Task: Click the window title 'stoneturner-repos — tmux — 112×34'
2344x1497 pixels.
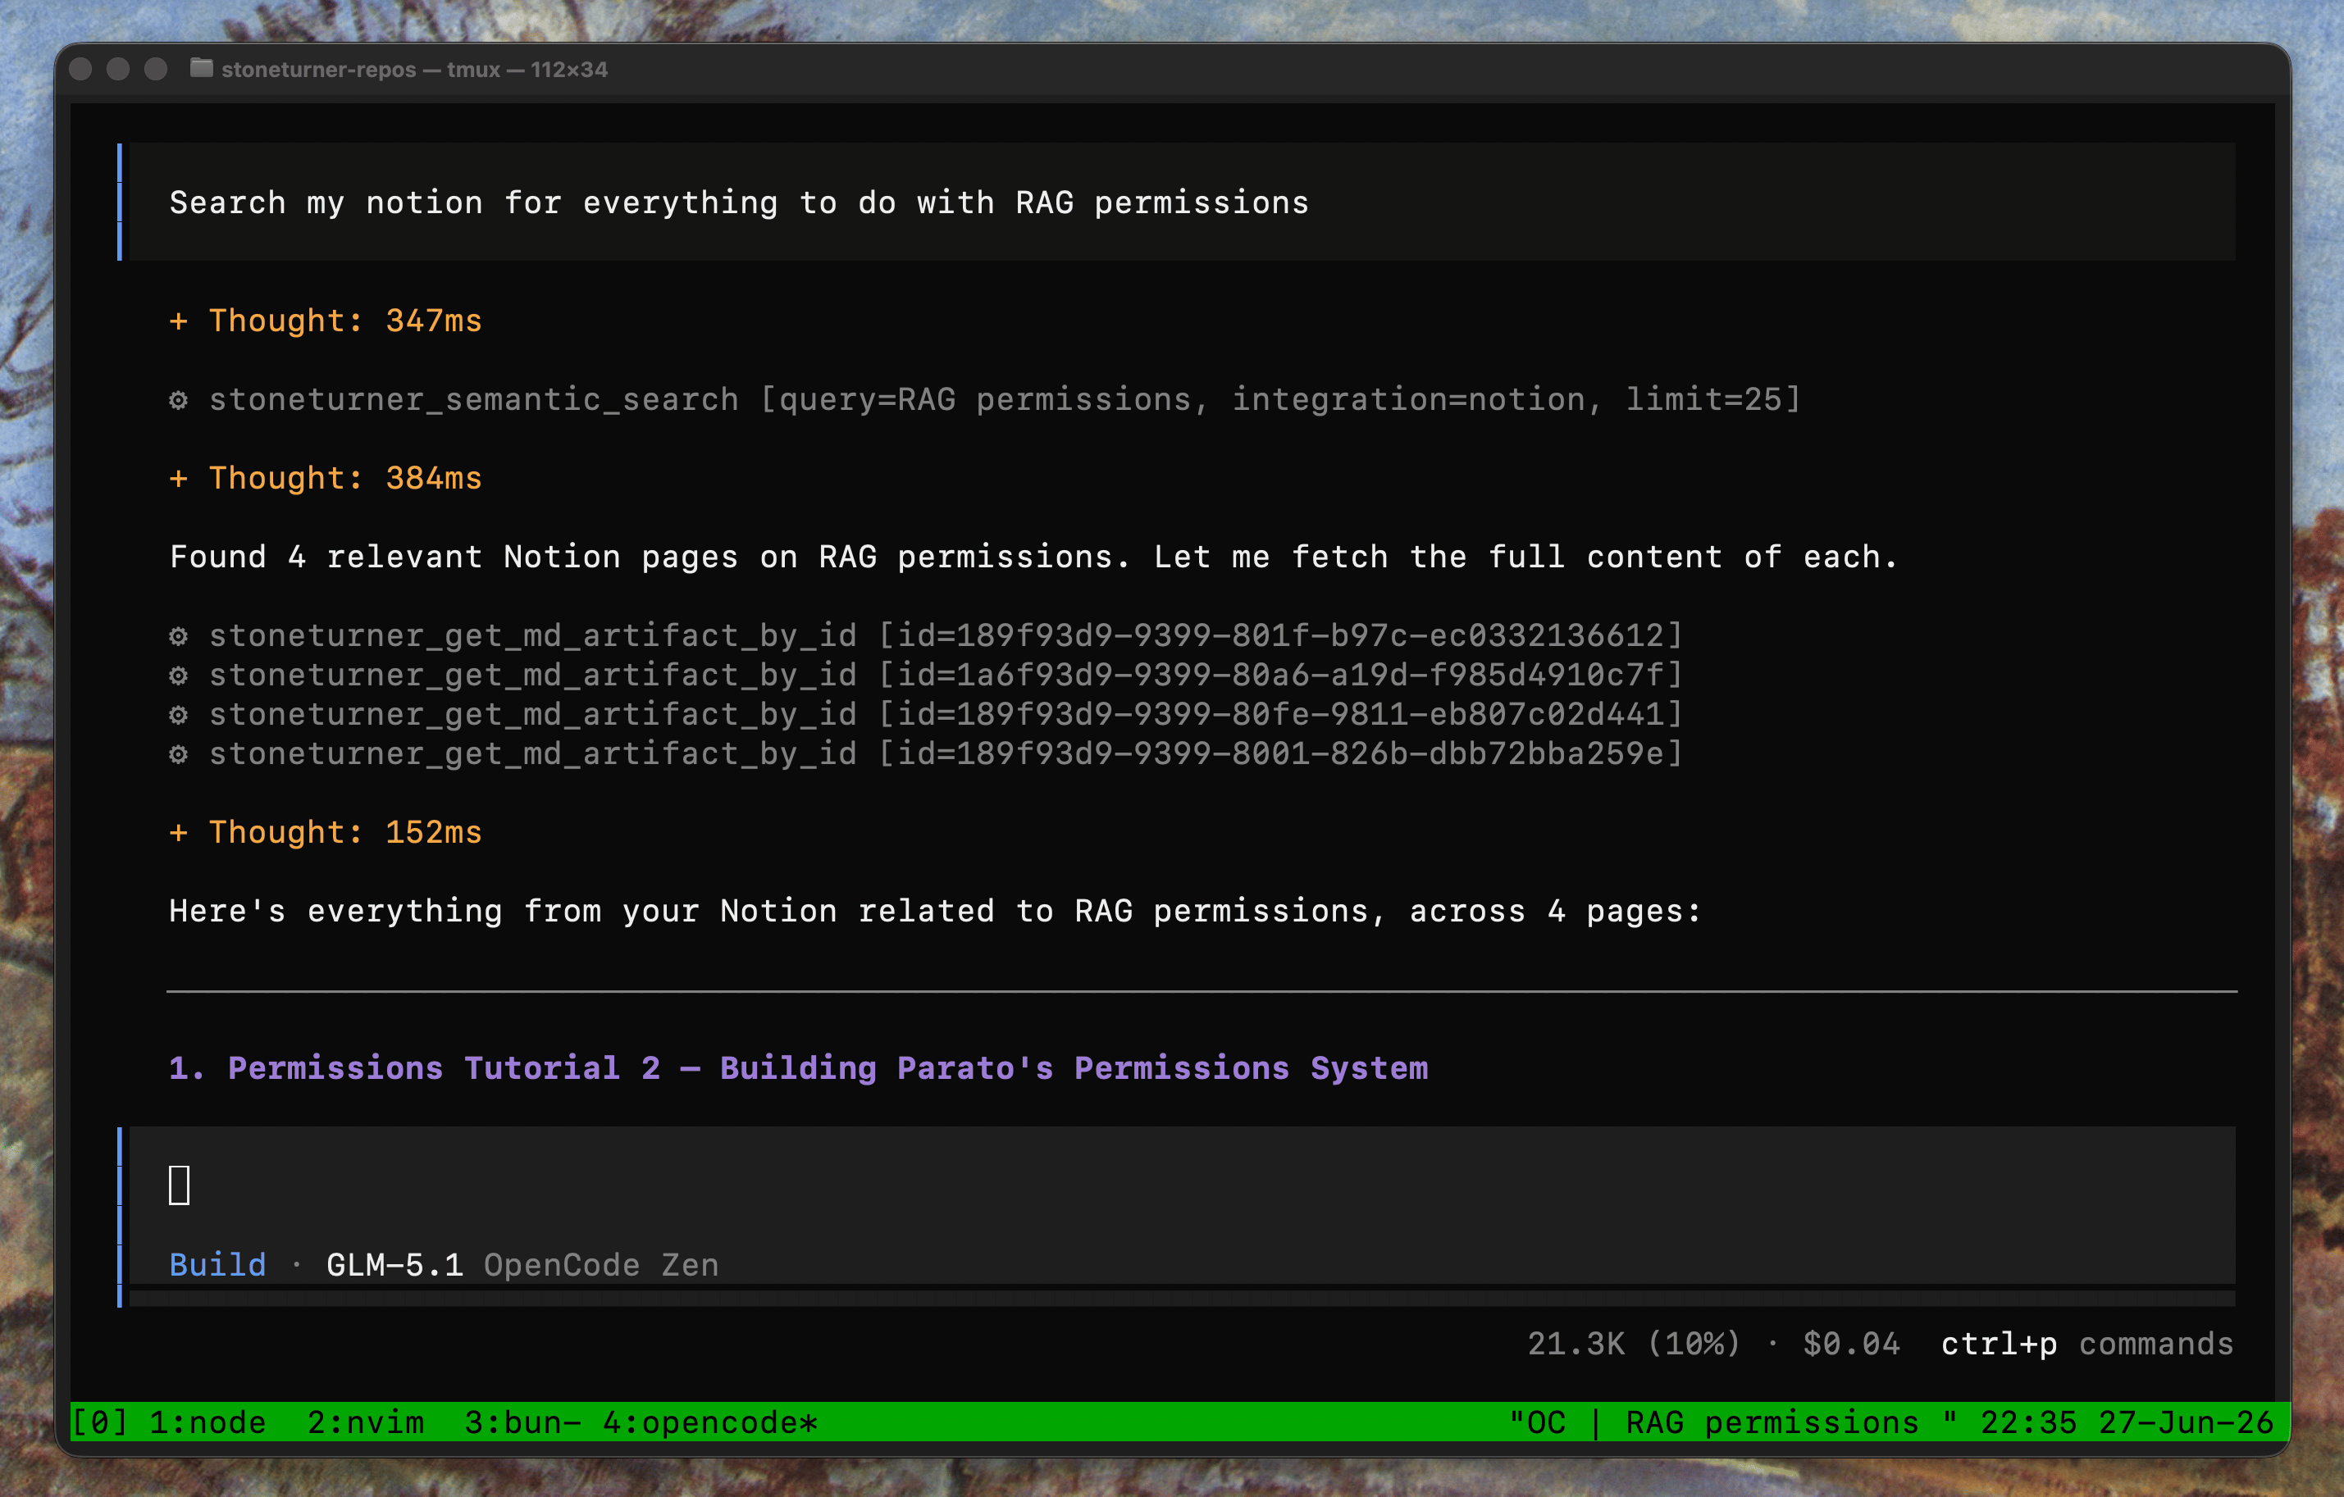Action: (x=415, y=69)
